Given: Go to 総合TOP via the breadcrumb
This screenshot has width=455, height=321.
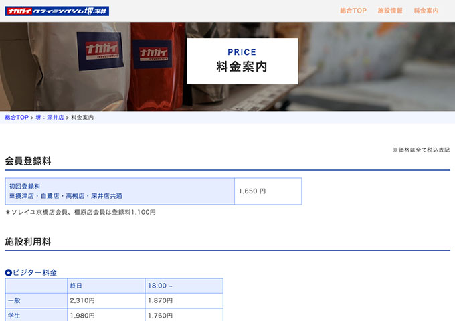Looking at the screenshot, I should (17, 118).
